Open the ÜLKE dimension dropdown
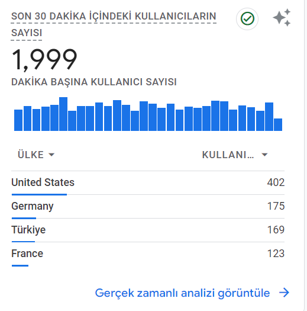The image size is (307, 311). (x=36, y=155)
